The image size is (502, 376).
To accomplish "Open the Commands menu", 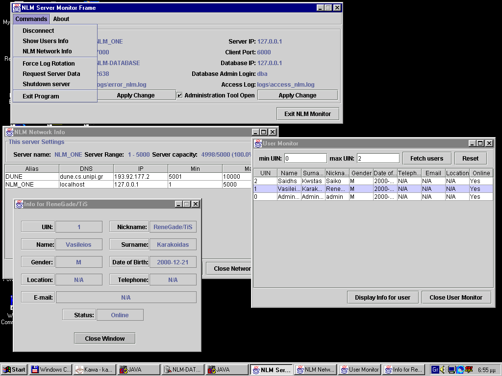I will (x=31, y=19).
